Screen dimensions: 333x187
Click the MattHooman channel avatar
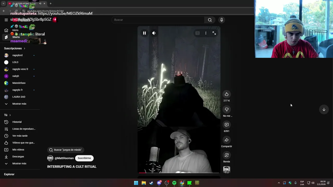[x=50, y=158]
